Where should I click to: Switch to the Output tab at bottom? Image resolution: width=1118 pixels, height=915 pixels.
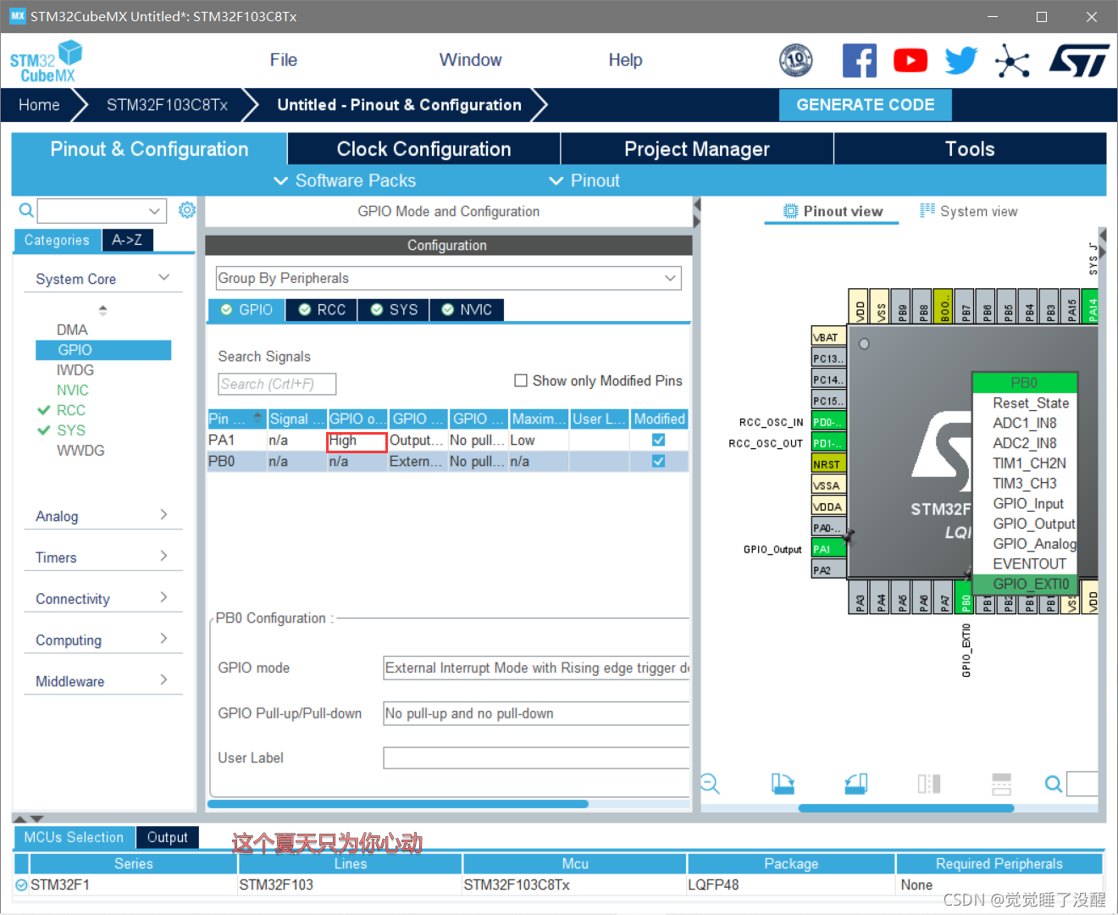pyautogui.click(x=167, y=837)
